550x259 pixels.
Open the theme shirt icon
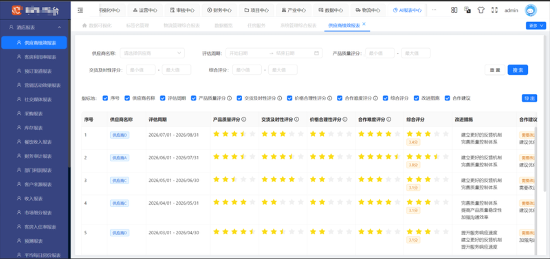481,10
